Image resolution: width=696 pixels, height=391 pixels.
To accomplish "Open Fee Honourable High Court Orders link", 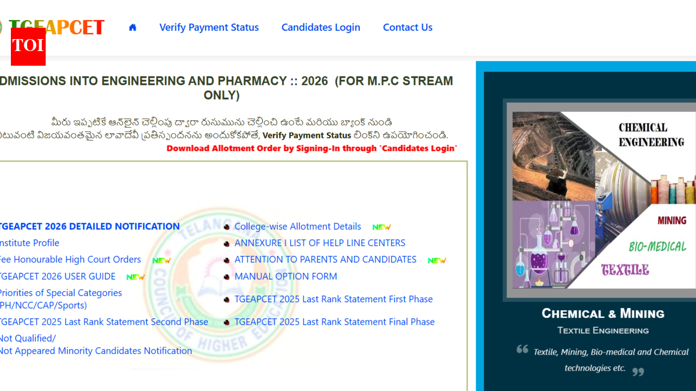I will click(x=70, y=260).
